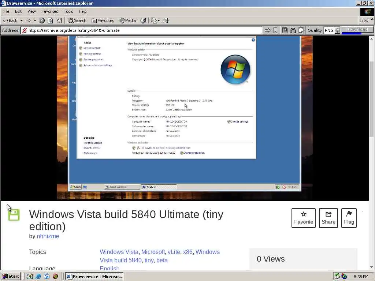The width and height of the screenshot is (375, 281).
Task: Click the address bar URL field
Action: pyautogui.click(x=142, y=30)
